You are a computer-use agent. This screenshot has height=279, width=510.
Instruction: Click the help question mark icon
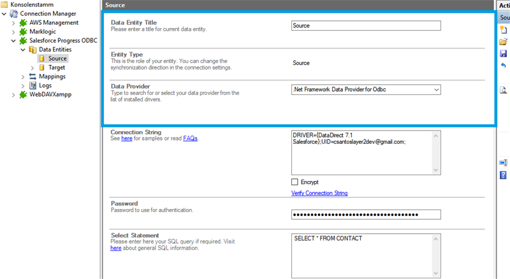coord(503,175)
